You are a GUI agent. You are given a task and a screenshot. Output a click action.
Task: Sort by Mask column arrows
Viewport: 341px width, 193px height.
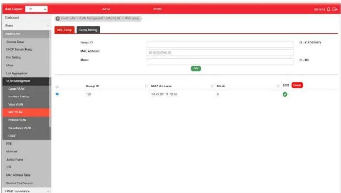tap(278, 86)
